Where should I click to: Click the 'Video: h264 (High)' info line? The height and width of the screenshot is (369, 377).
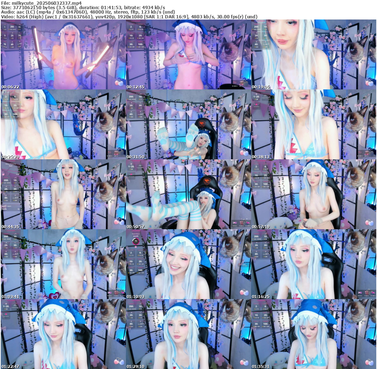(129, 17)
